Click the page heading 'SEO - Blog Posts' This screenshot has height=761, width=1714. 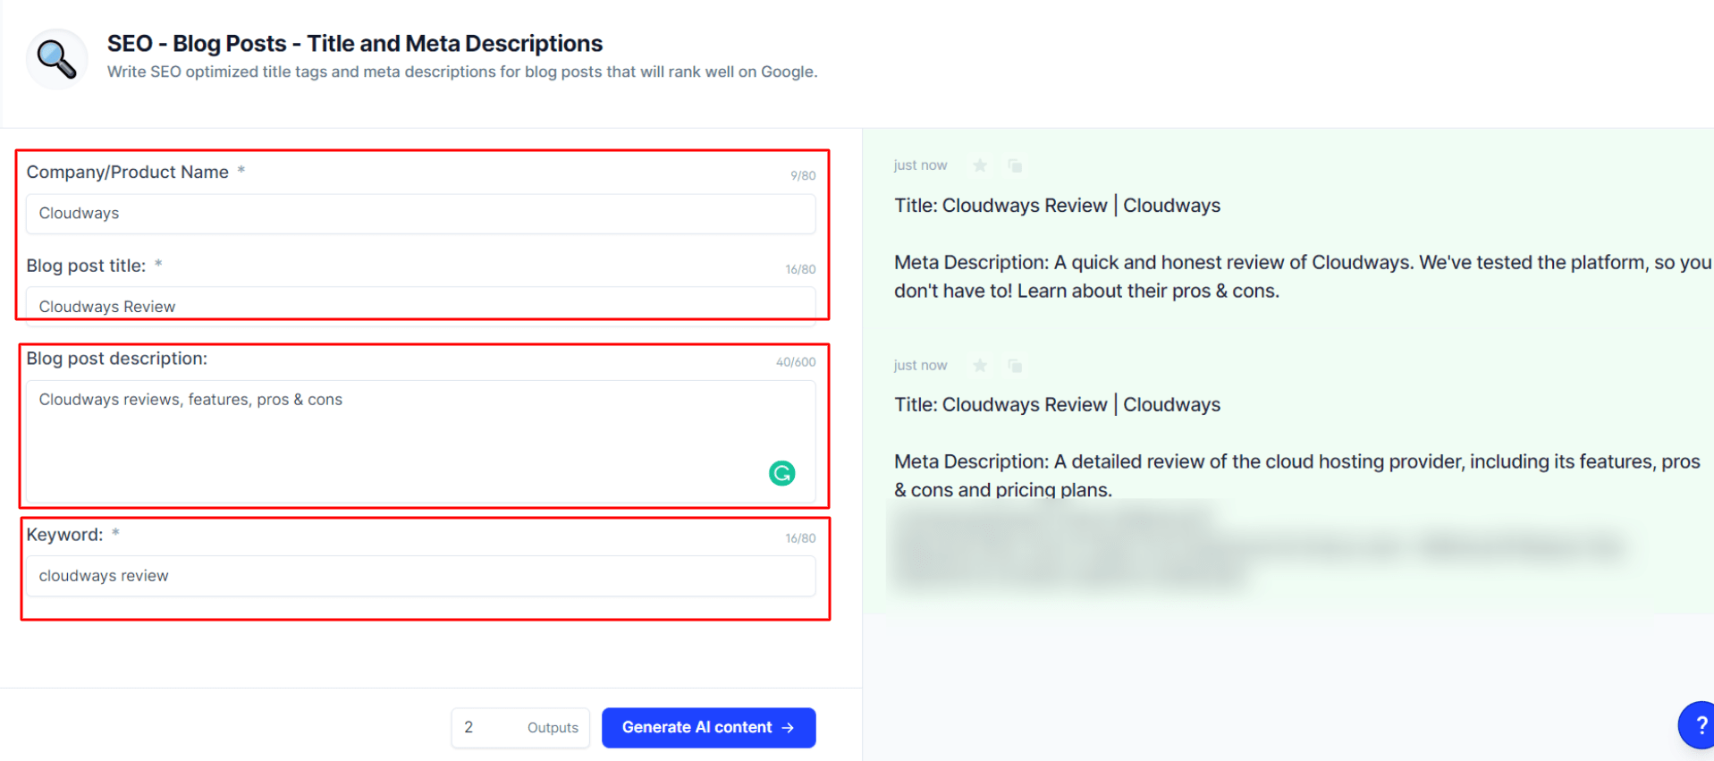355,43
